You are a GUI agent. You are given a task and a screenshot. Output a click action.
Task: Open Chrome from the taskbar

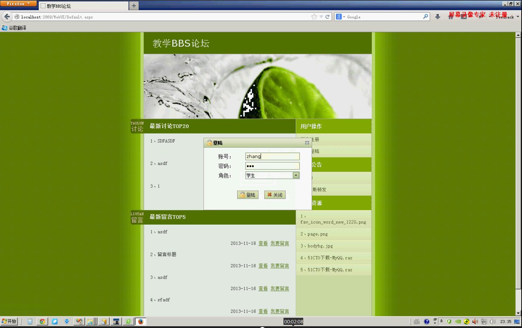[42, 321]
